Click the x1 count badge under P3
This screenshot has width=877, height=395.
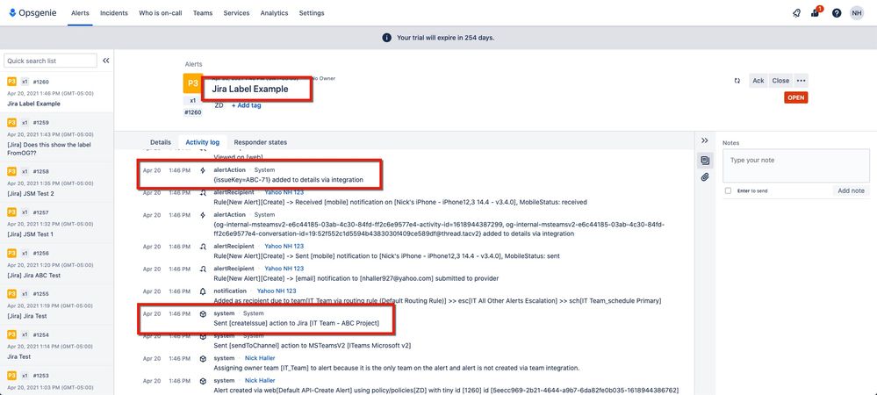[x=193, y=101]
